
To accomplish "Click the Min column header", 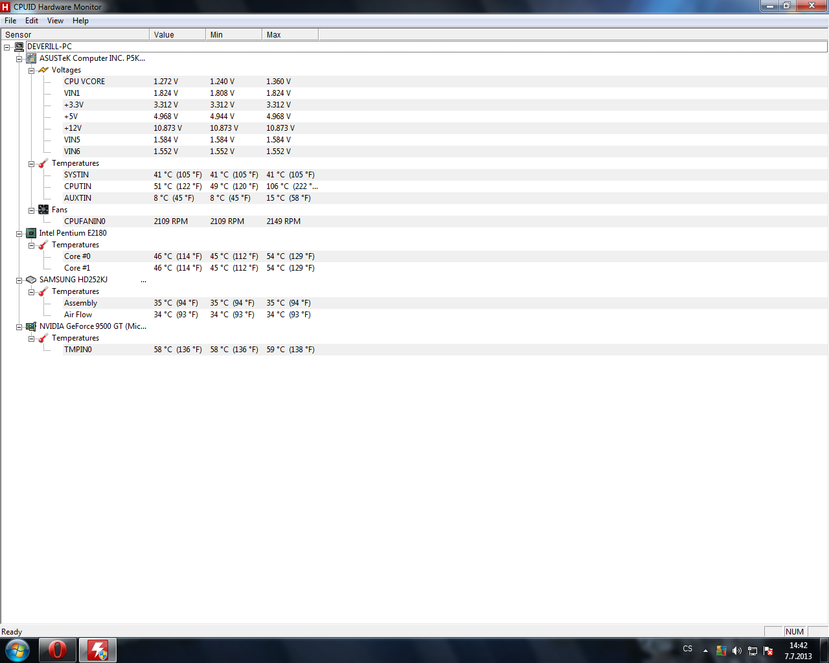I will [x=234, y=34].
